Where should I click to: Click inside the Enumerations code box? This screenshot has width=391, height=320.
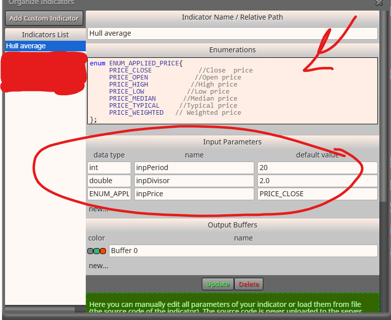(233, 91)
